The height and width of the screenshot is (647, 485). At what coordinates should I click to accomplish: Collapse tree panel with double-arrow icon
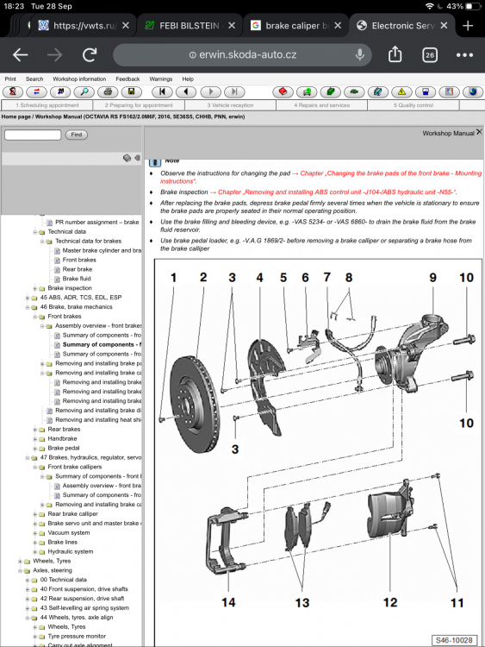pos(137,158)
